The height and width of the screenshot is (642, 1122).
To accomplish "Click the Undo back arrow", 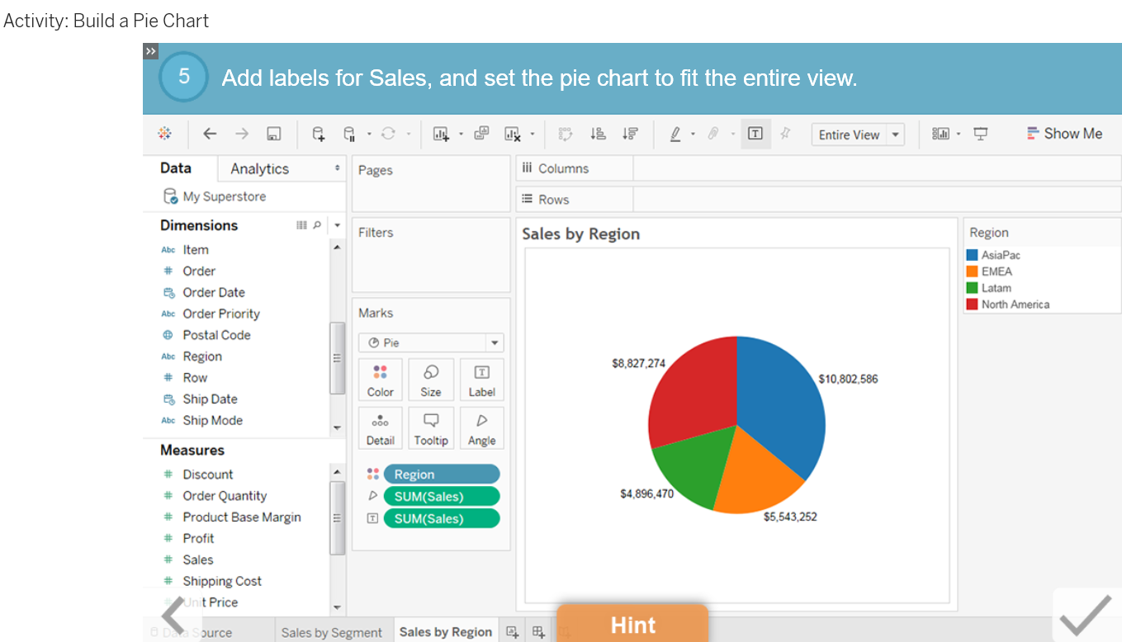I will point(210,134).
